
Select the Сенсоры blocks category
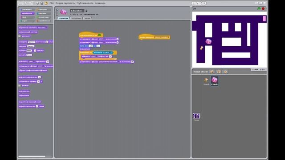coord(44,13)
